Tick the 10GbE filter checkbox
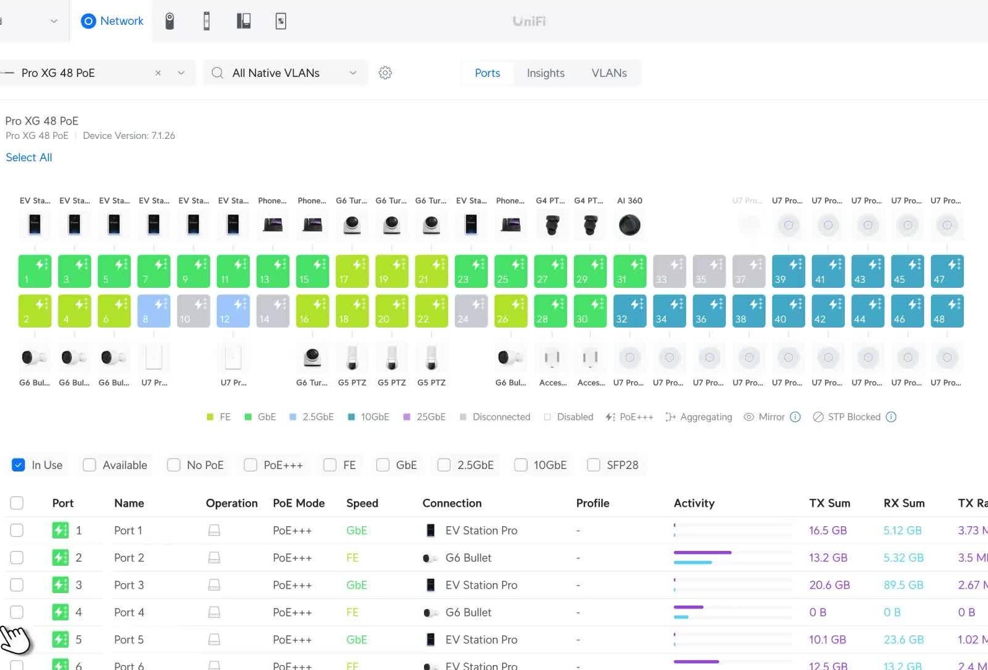The height and width of the screenshot is (670, 988). coord(521,465)
